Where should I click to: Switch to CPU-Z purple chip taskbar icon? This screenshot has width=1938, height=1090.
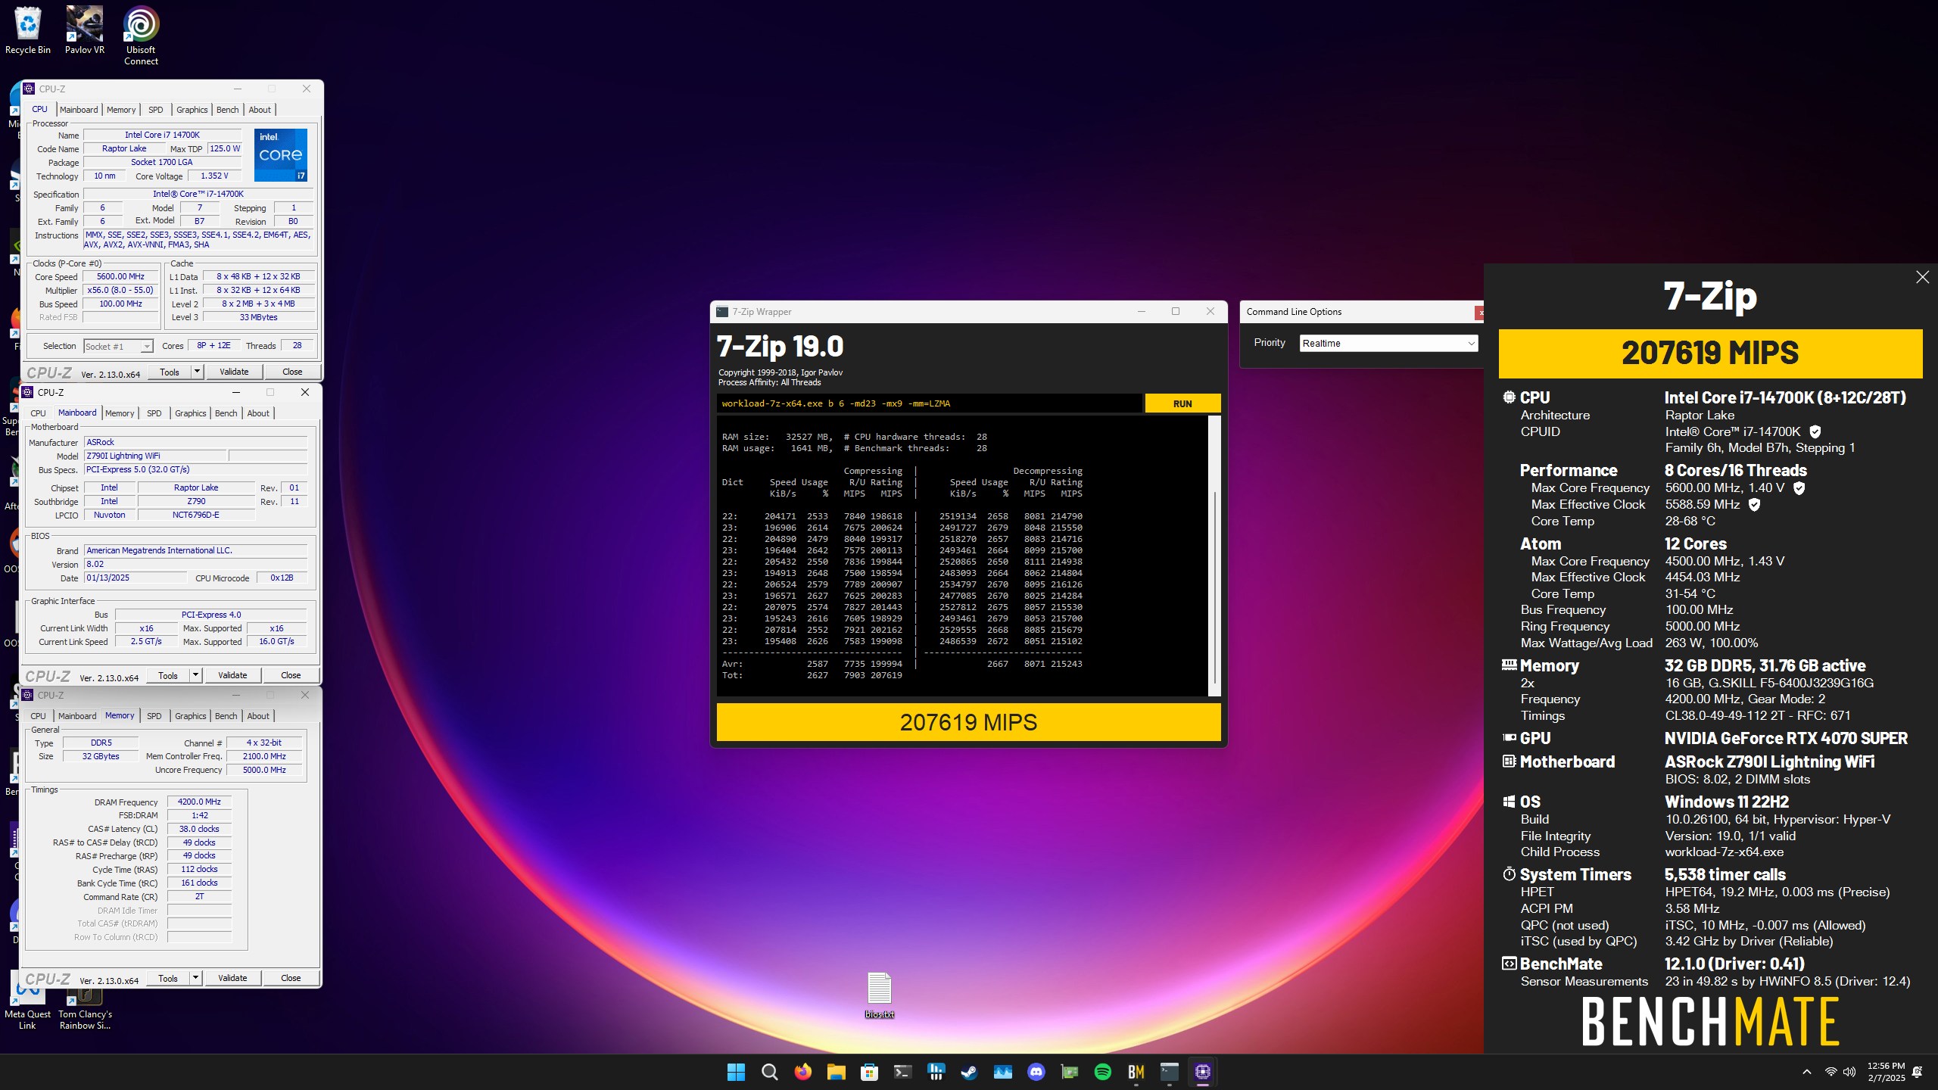(x=1202, y=1072)
